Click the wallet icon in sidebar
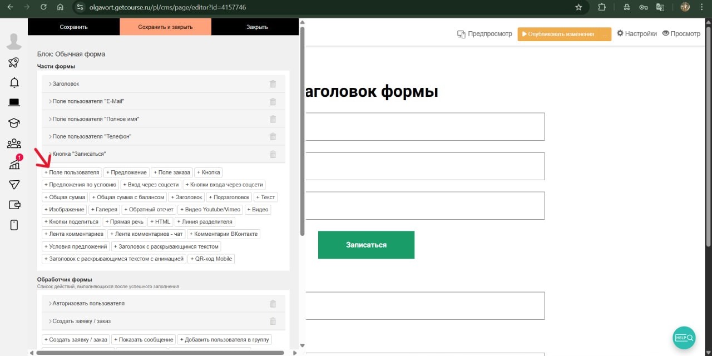The width and height of the screenshot is (712, 356). (14, 205)
